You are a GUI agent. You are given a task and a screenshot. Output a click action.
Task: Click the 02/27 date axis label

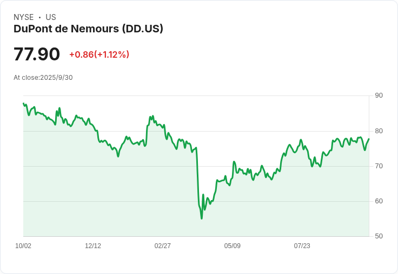click(163, 246)
